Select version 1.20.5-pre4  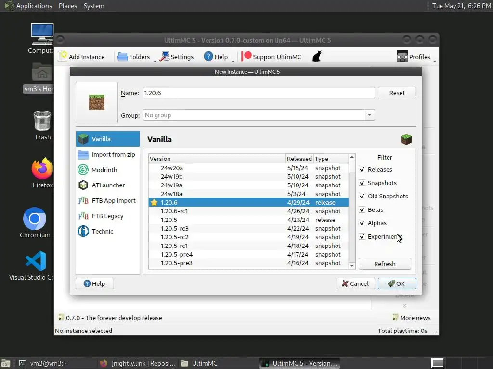248,255
